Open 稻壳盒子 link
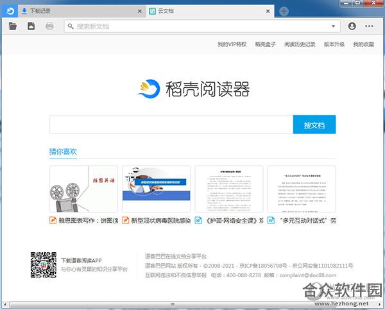Viewport: 385px width, 310px height. click(x=265, y=44)
